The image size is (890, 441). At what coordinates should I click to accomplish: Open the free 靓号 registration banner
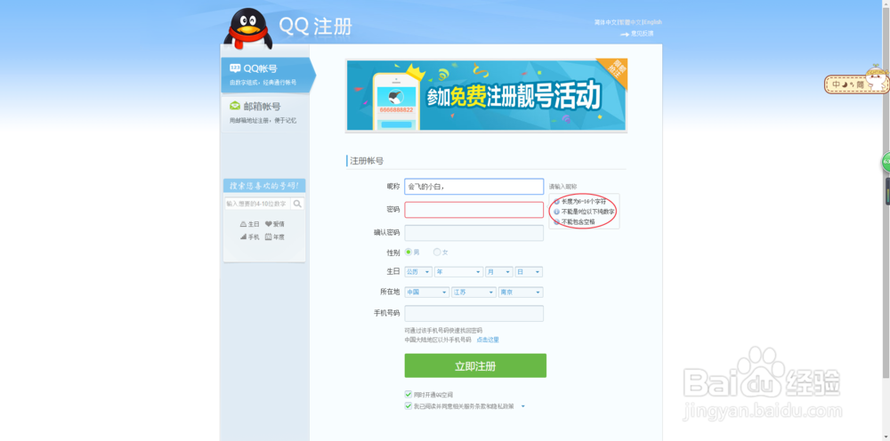[487, 95]
